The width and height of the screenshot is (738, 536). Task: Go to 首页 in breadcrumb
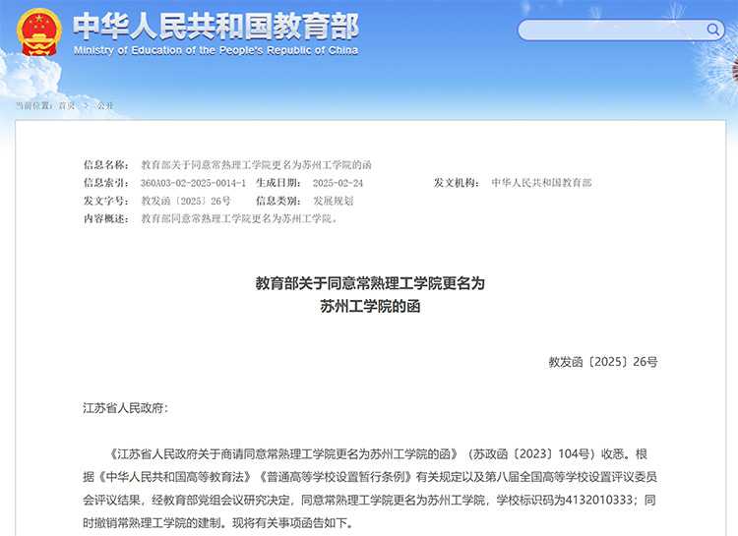66,105
